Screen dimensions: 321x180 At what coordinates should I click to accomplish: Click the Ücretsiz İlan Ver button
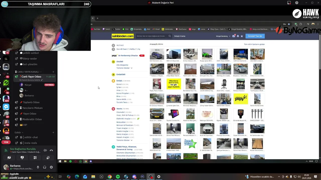(x=255, y=36)
